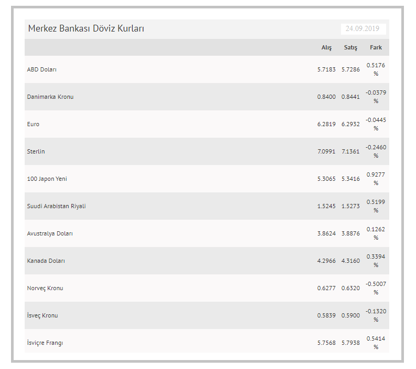Click Euro buying rate 6.2819
This screenshot has width=416, height=369.
click(326, 124)
